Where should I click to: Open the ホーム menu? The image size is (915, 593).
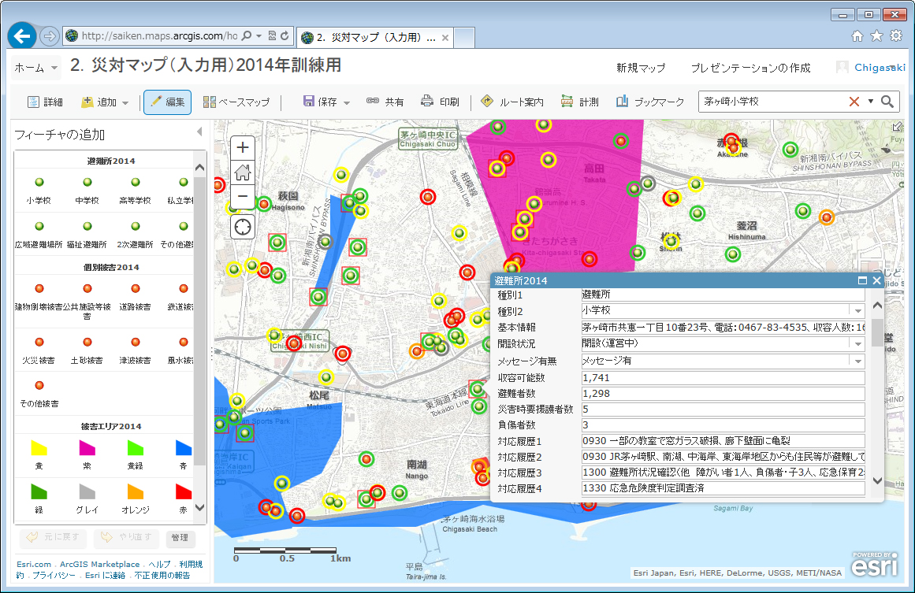click(x=32, y=69)
